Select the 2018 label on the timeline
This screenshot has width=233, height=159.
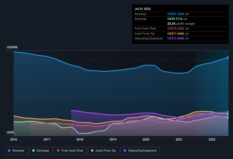(x=80, y=139)
